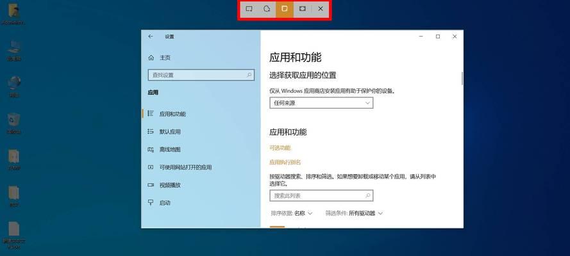Expand 排序依据: 名称 dropdown

[x=292, y=213]
